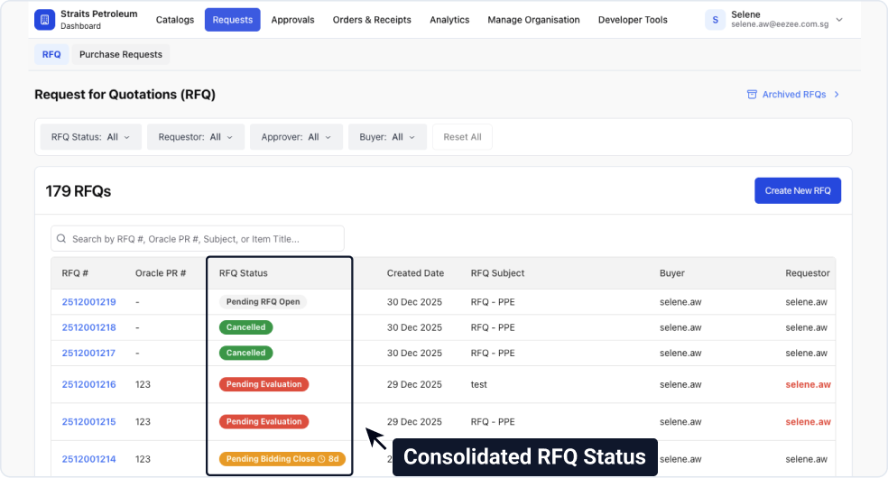The image size is (888, 478).
Task: Open Orders & Receipts
Action: click(372, 20)
